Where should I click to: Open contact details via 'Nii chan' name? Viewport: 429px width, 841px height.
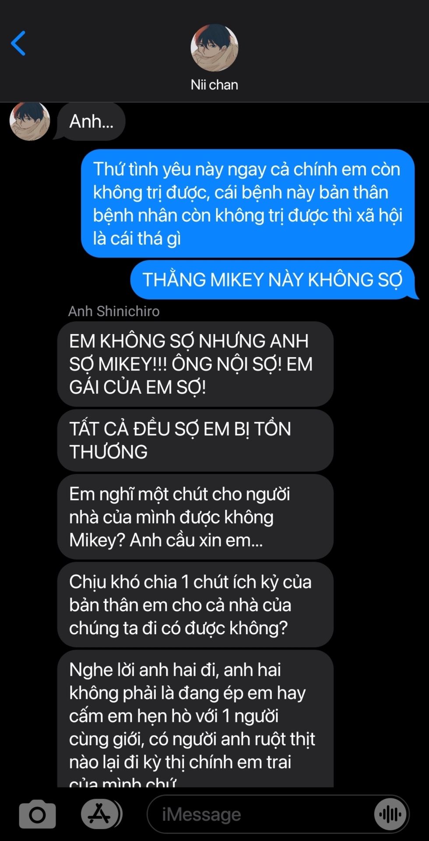pyautogui.click(x=214, y=85)
